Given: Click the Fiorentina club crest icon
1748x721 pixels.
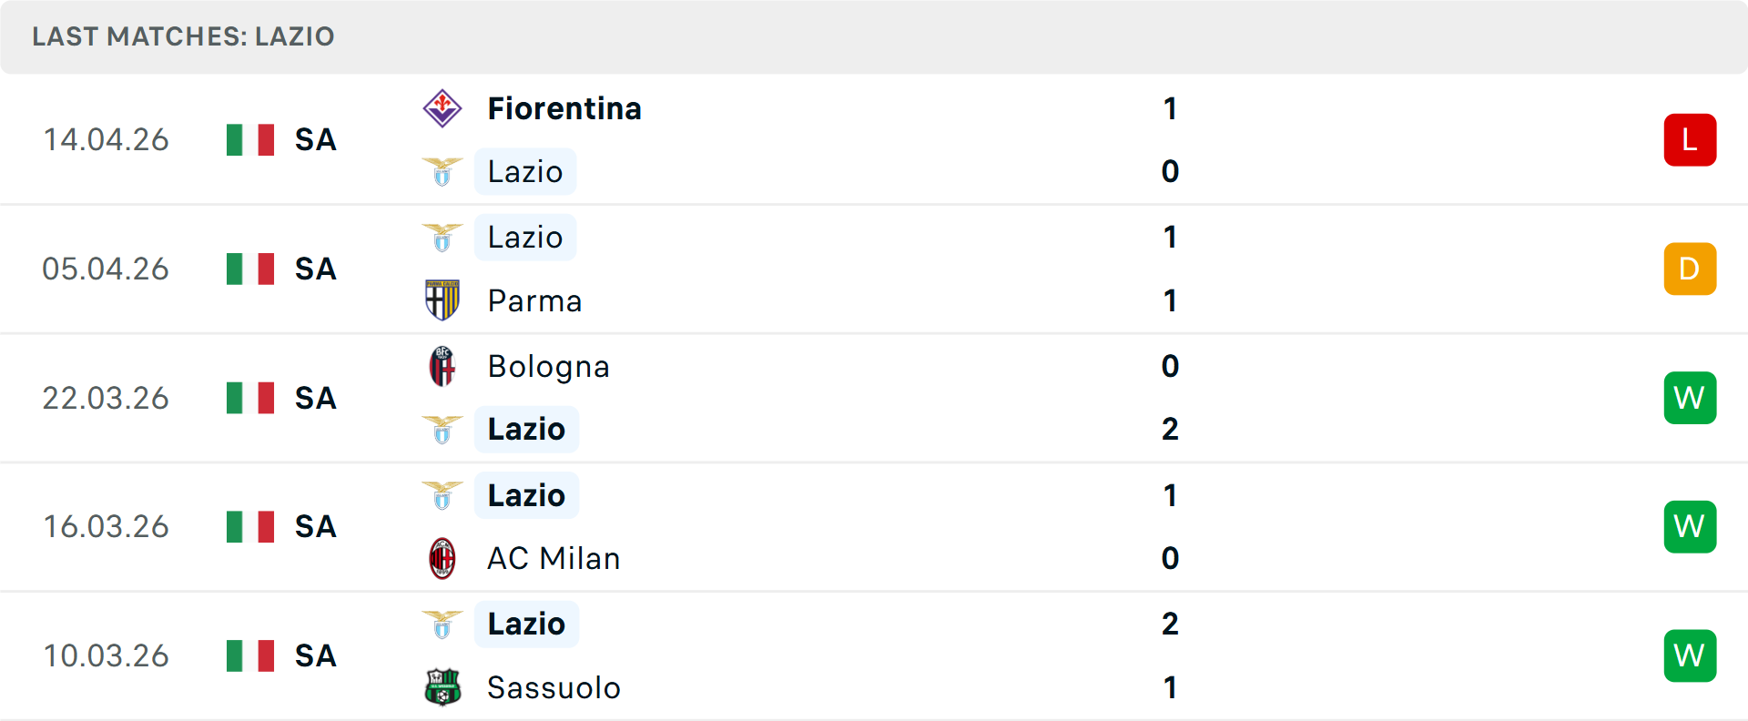Looking at the screenshot, I should pos(442,108).
